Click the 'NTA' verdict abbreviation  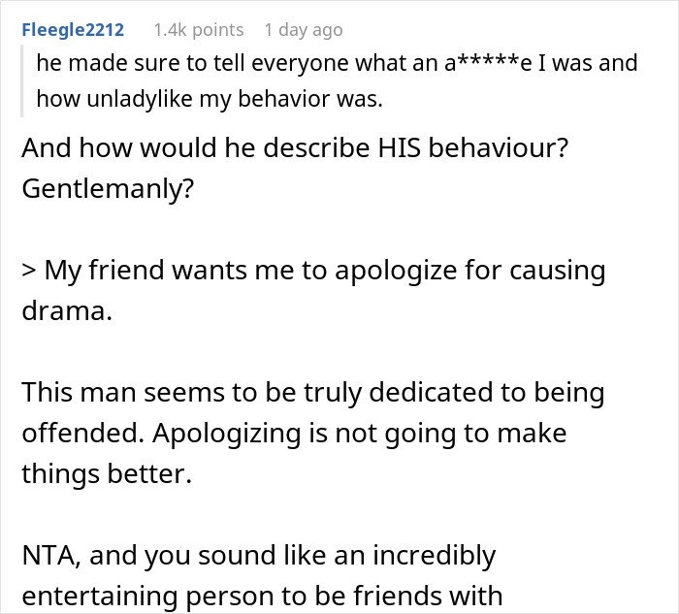coord(48,557)
